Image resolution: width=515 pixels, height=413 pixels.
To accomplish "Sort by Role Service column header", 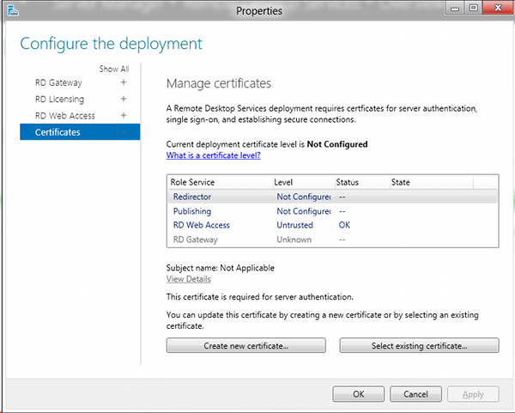I will [221, 182].
